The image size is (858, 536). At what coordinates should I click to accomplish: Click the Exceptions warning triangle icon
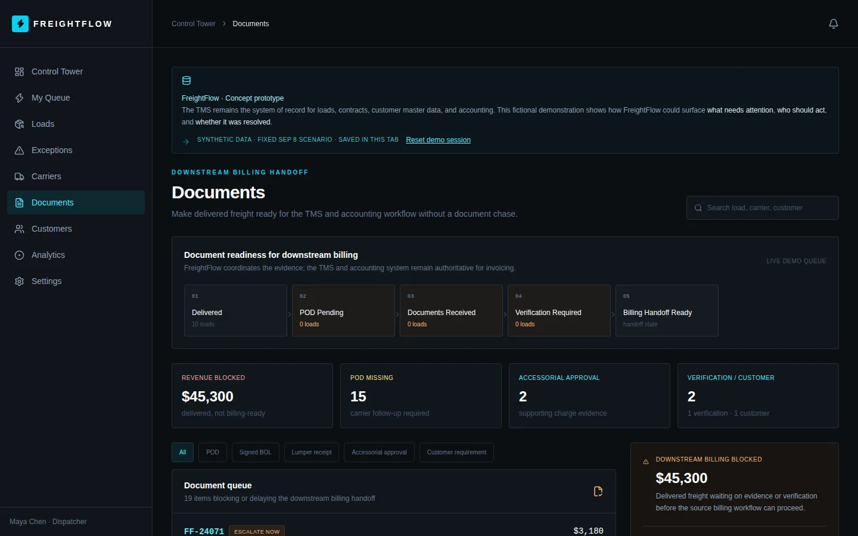click(19, 150)
